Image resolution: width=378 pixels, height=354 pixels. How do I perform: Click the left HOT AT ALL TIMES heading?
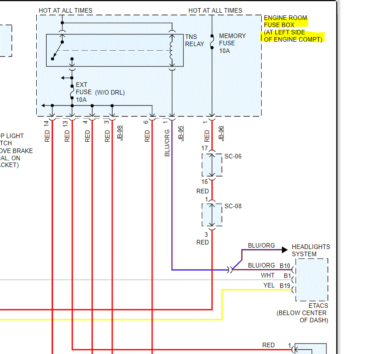pos(66,10)
